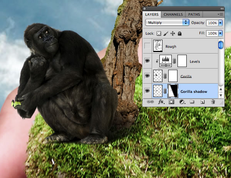Click the Add layer mask icon
The width and height of the screenshot is (231, 178).
pos(171,102)
